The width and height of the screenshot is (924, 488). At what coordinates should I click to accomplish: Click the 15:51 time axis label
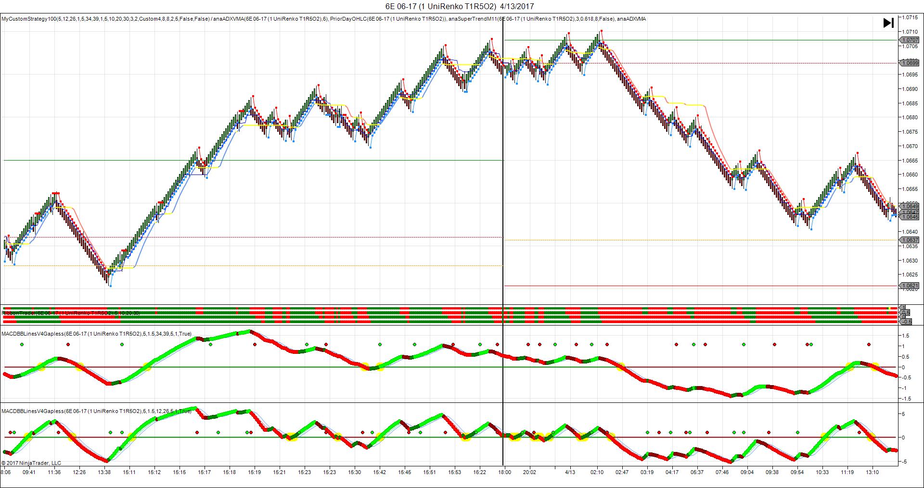[x=430, y=472]
